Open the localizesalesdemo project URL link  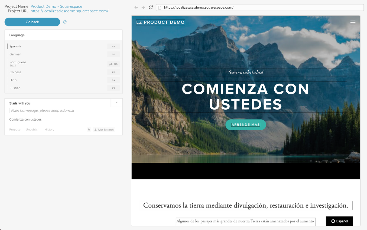(69, 11)
